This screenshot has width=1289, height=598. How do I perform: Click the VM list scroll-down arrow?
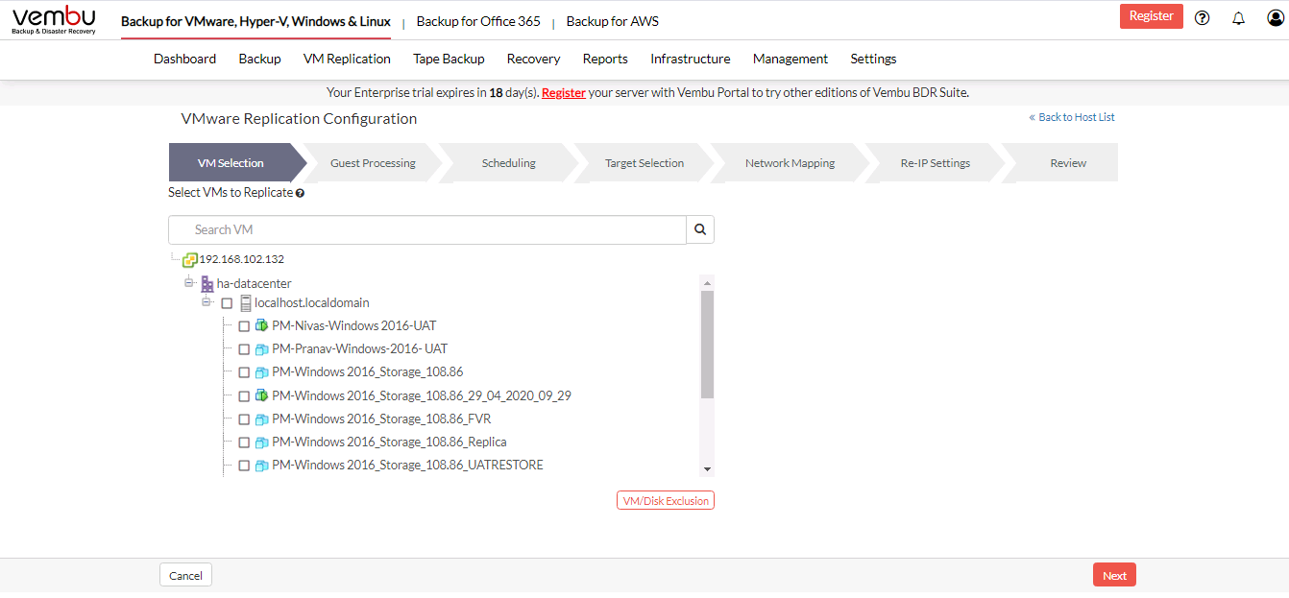708,469
